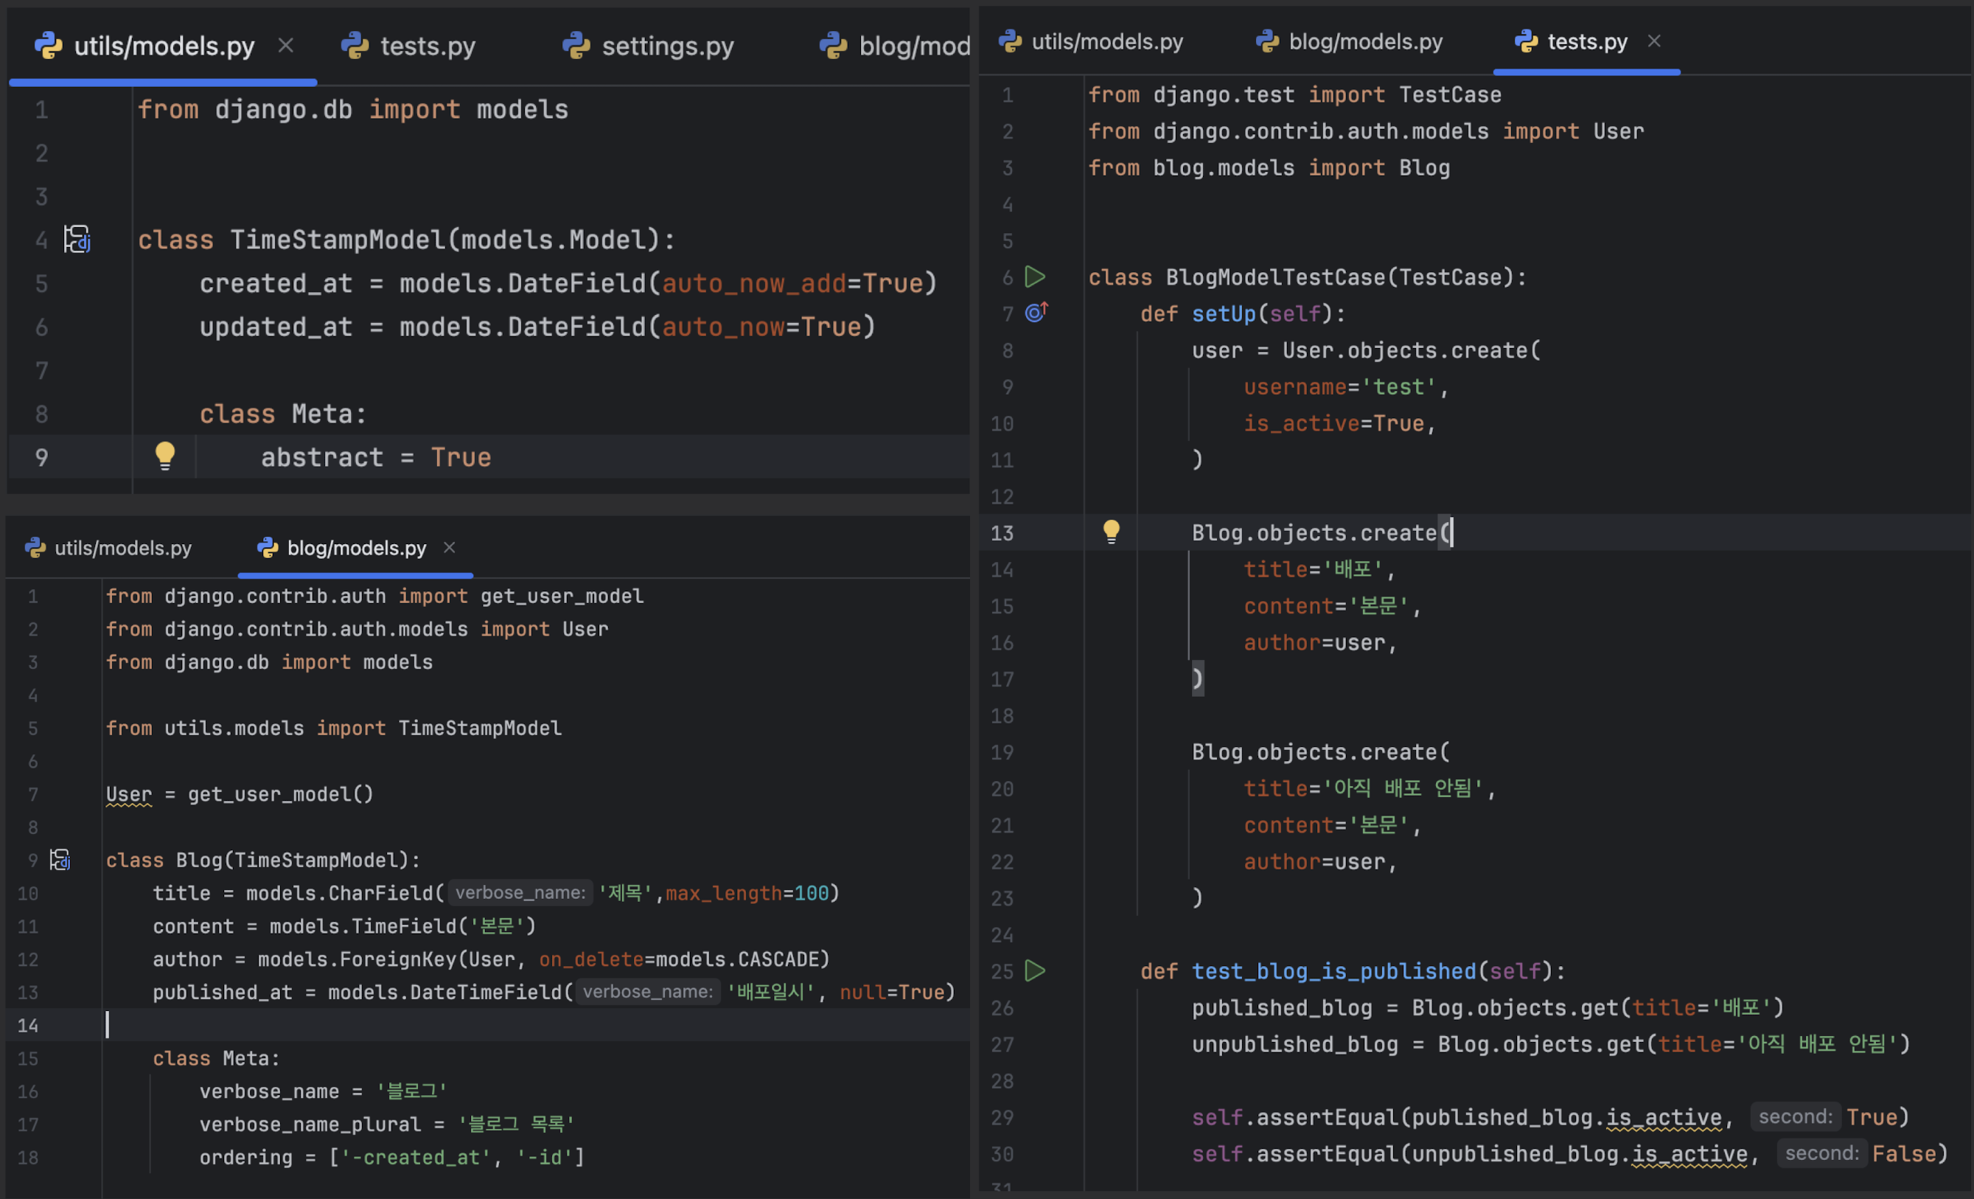This screenshot has height=1199, width=1974.
Task: Click lightbulb on Blog.objects.create line 13
Action: (1111, 532)
